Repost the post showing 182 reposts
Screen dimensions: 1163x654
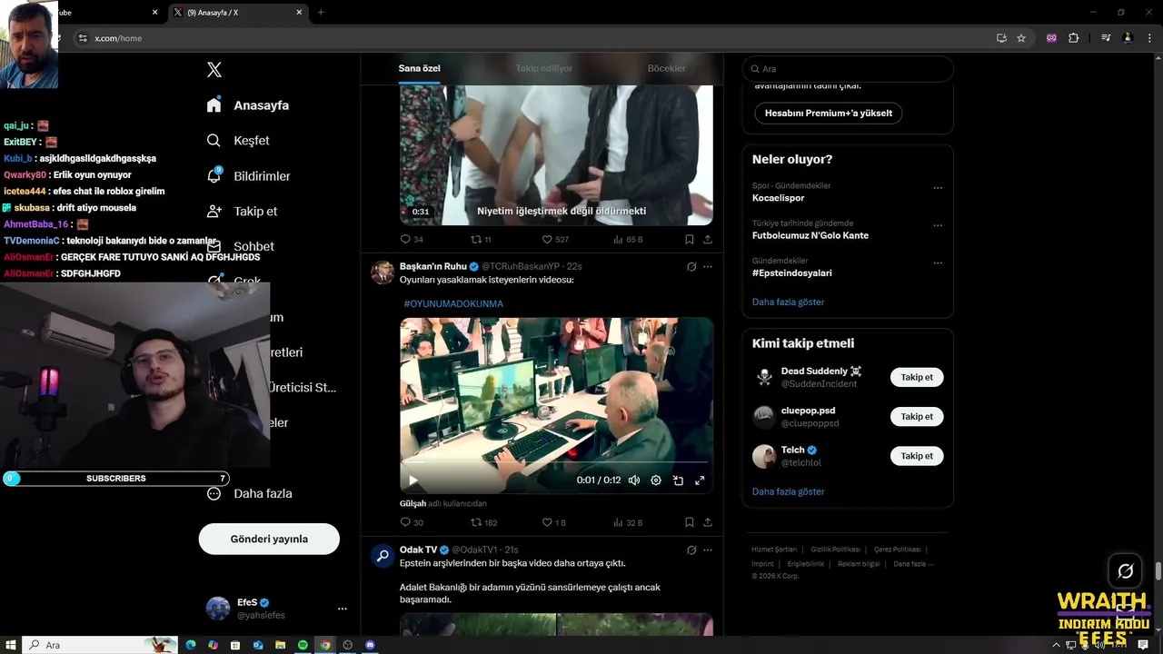click(483, 522)
